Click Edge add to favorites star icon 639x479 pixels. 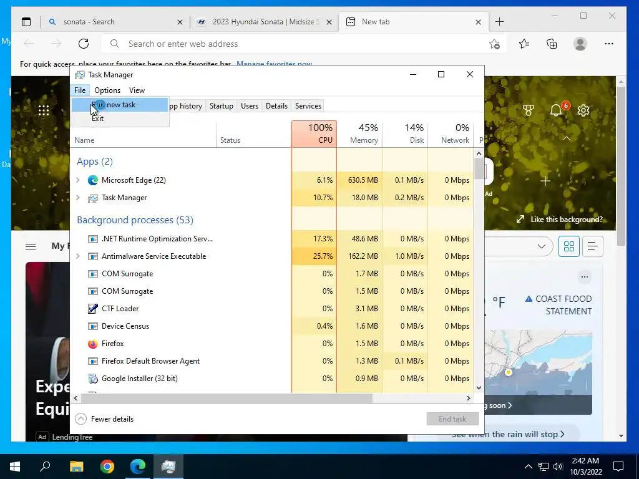click(494, 44)
